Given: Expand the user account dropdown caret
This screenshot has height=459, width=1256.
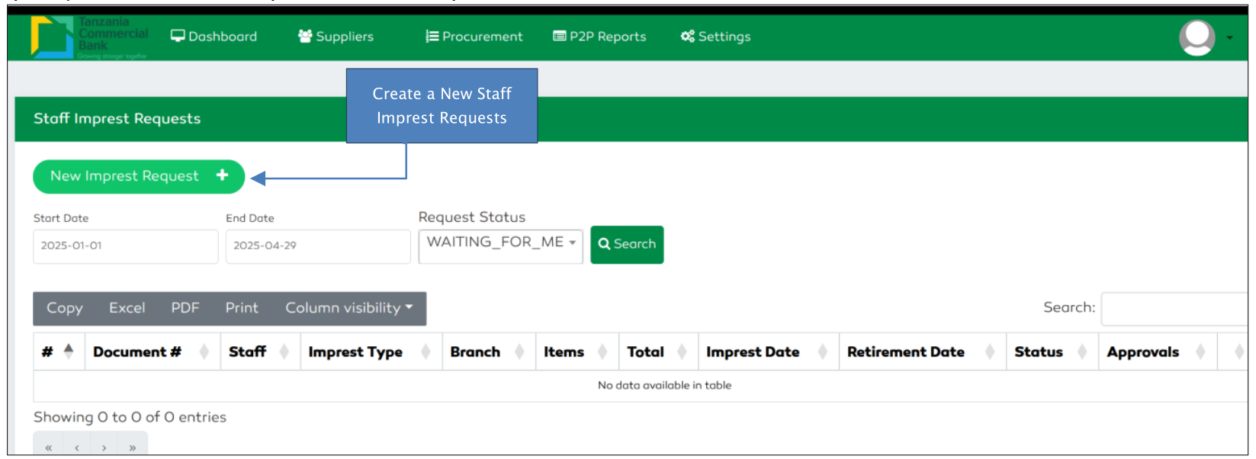Looking at the screenshot, I should click(x=1229, y=38).
